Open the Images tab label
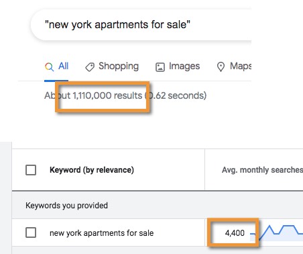The width and height of the screenshot is (303, 254). (x=184, y=67)
